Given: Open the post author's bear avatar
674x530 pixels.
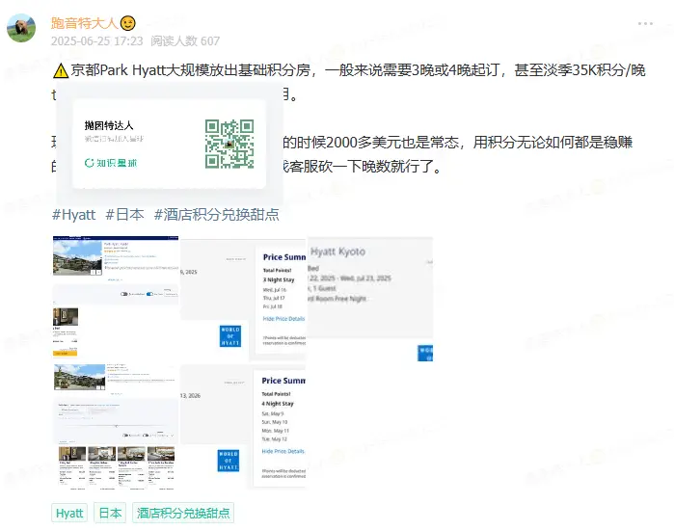Looking at the screenshot, I should pyautogui.click(x=21, y=28).
